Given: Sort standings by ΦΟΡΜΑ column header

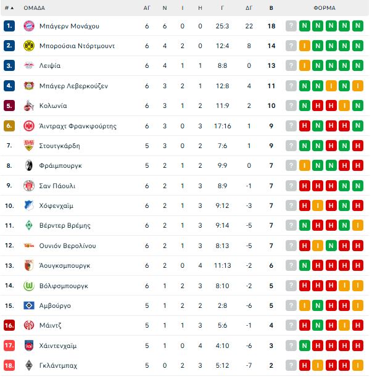Looking at the screenshot, I should click(324, 8).
